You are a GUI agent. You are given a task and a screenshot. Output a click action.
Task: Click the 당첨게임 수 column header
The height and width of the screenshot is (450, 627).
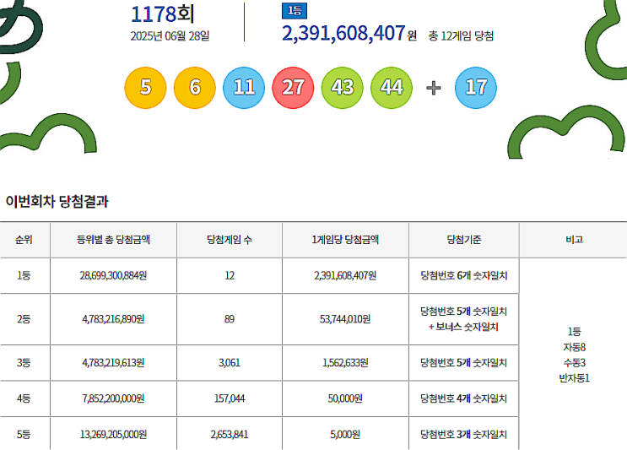(x=230, y=240)
